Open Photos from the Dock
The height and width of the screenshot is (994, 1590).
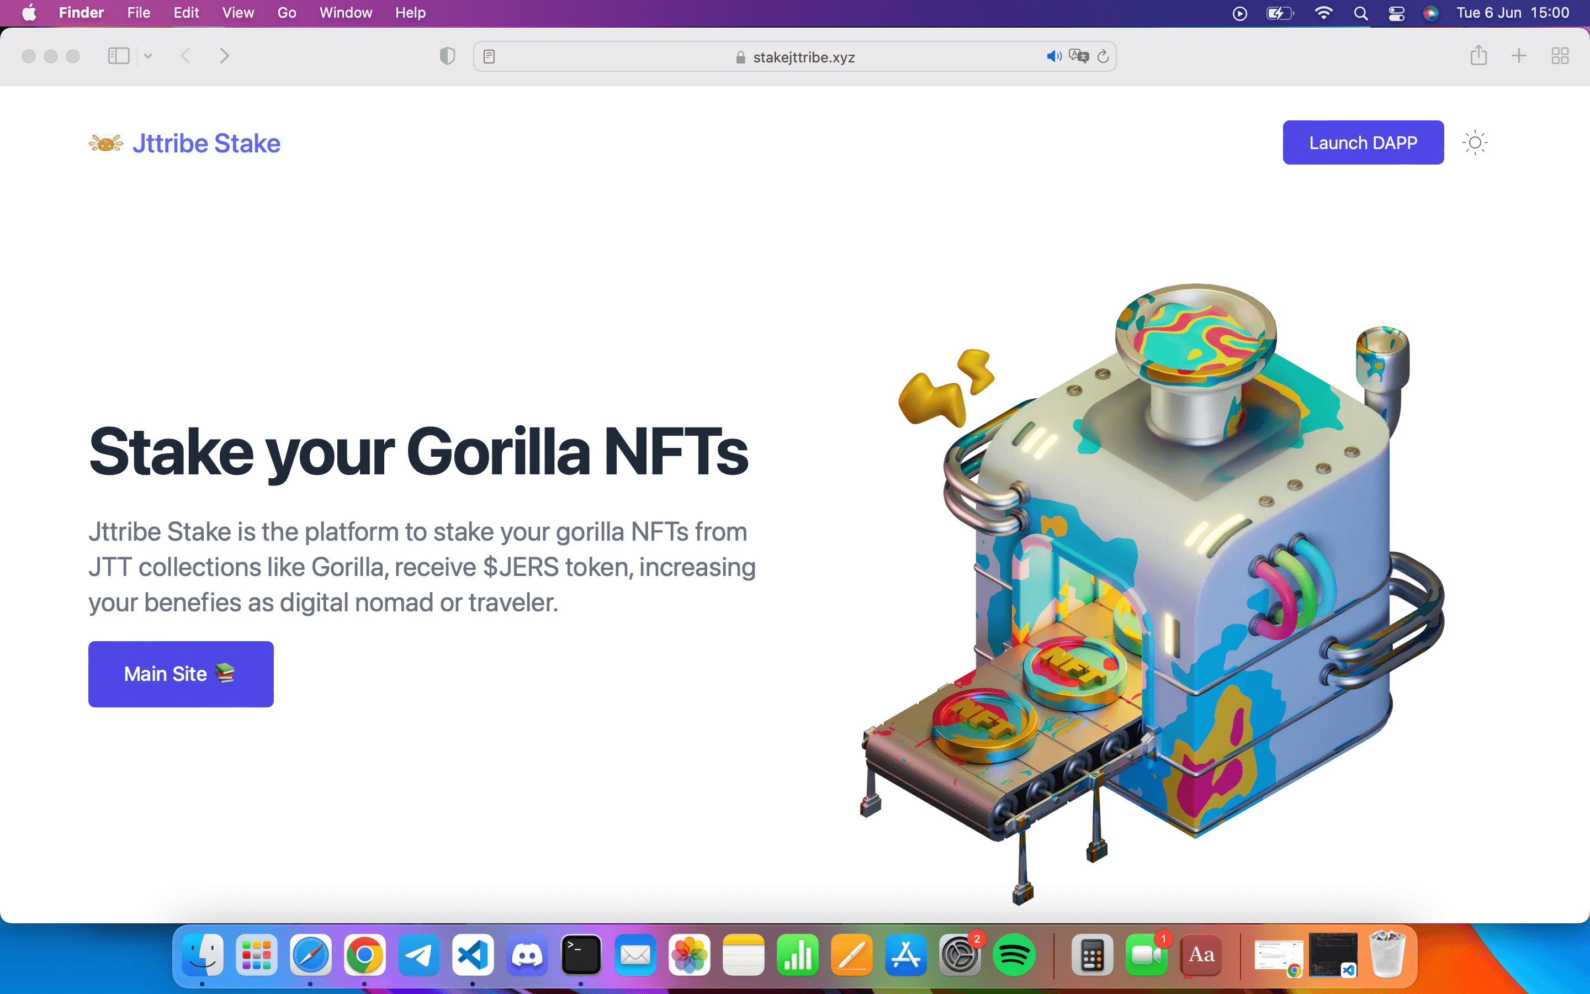(x=689, y=955)
